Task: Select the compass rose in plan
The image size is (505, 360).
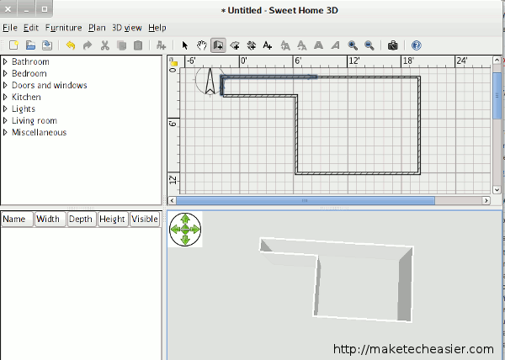Action: [x=210, y=81]
